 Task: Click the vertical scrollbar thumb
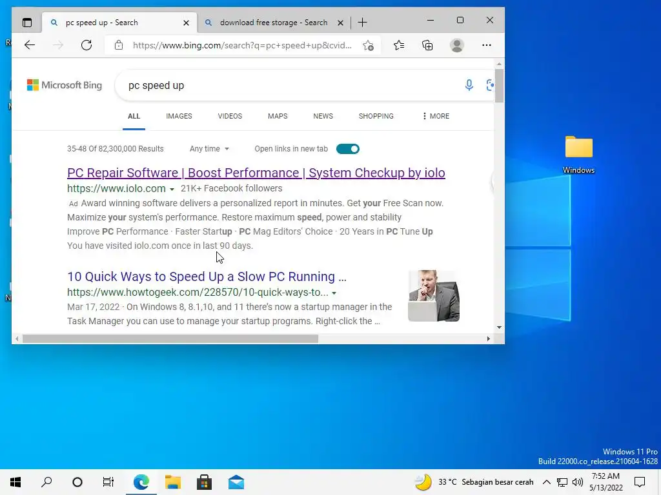click(x=499, y=86)
